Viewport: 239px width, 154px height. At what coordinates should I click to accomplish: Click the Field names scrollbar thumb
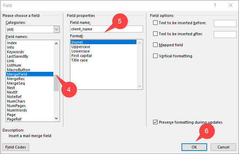click(x=56, y=83)
